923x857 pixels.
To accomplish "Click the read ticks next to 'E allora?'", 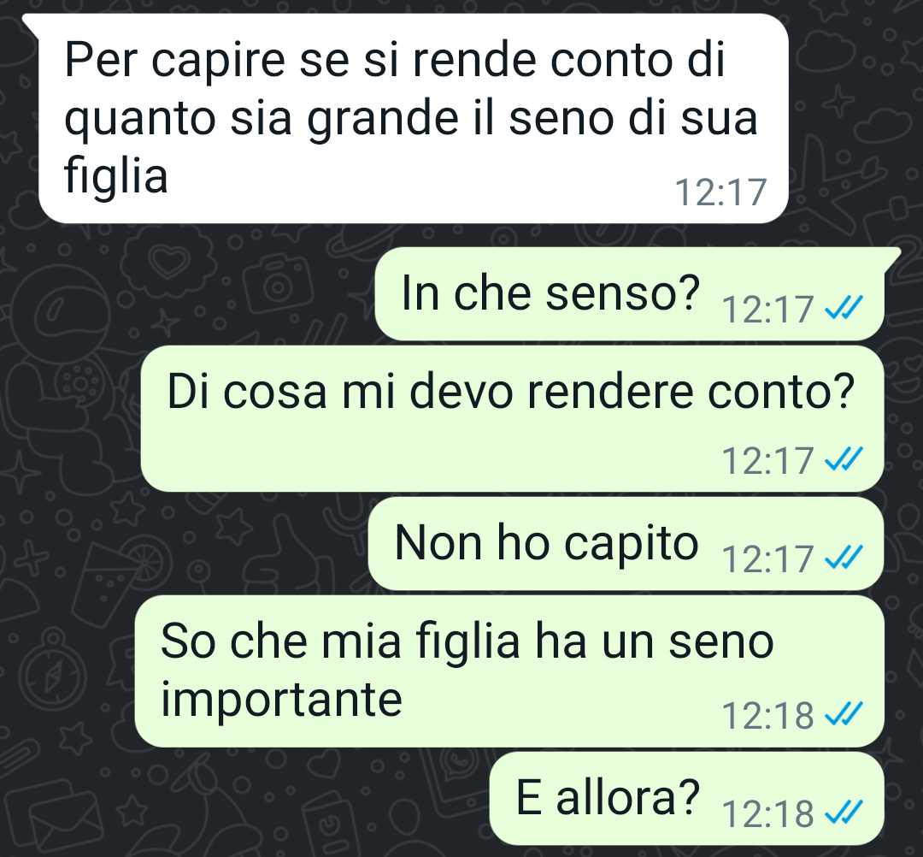I will (x=844, y=813).
